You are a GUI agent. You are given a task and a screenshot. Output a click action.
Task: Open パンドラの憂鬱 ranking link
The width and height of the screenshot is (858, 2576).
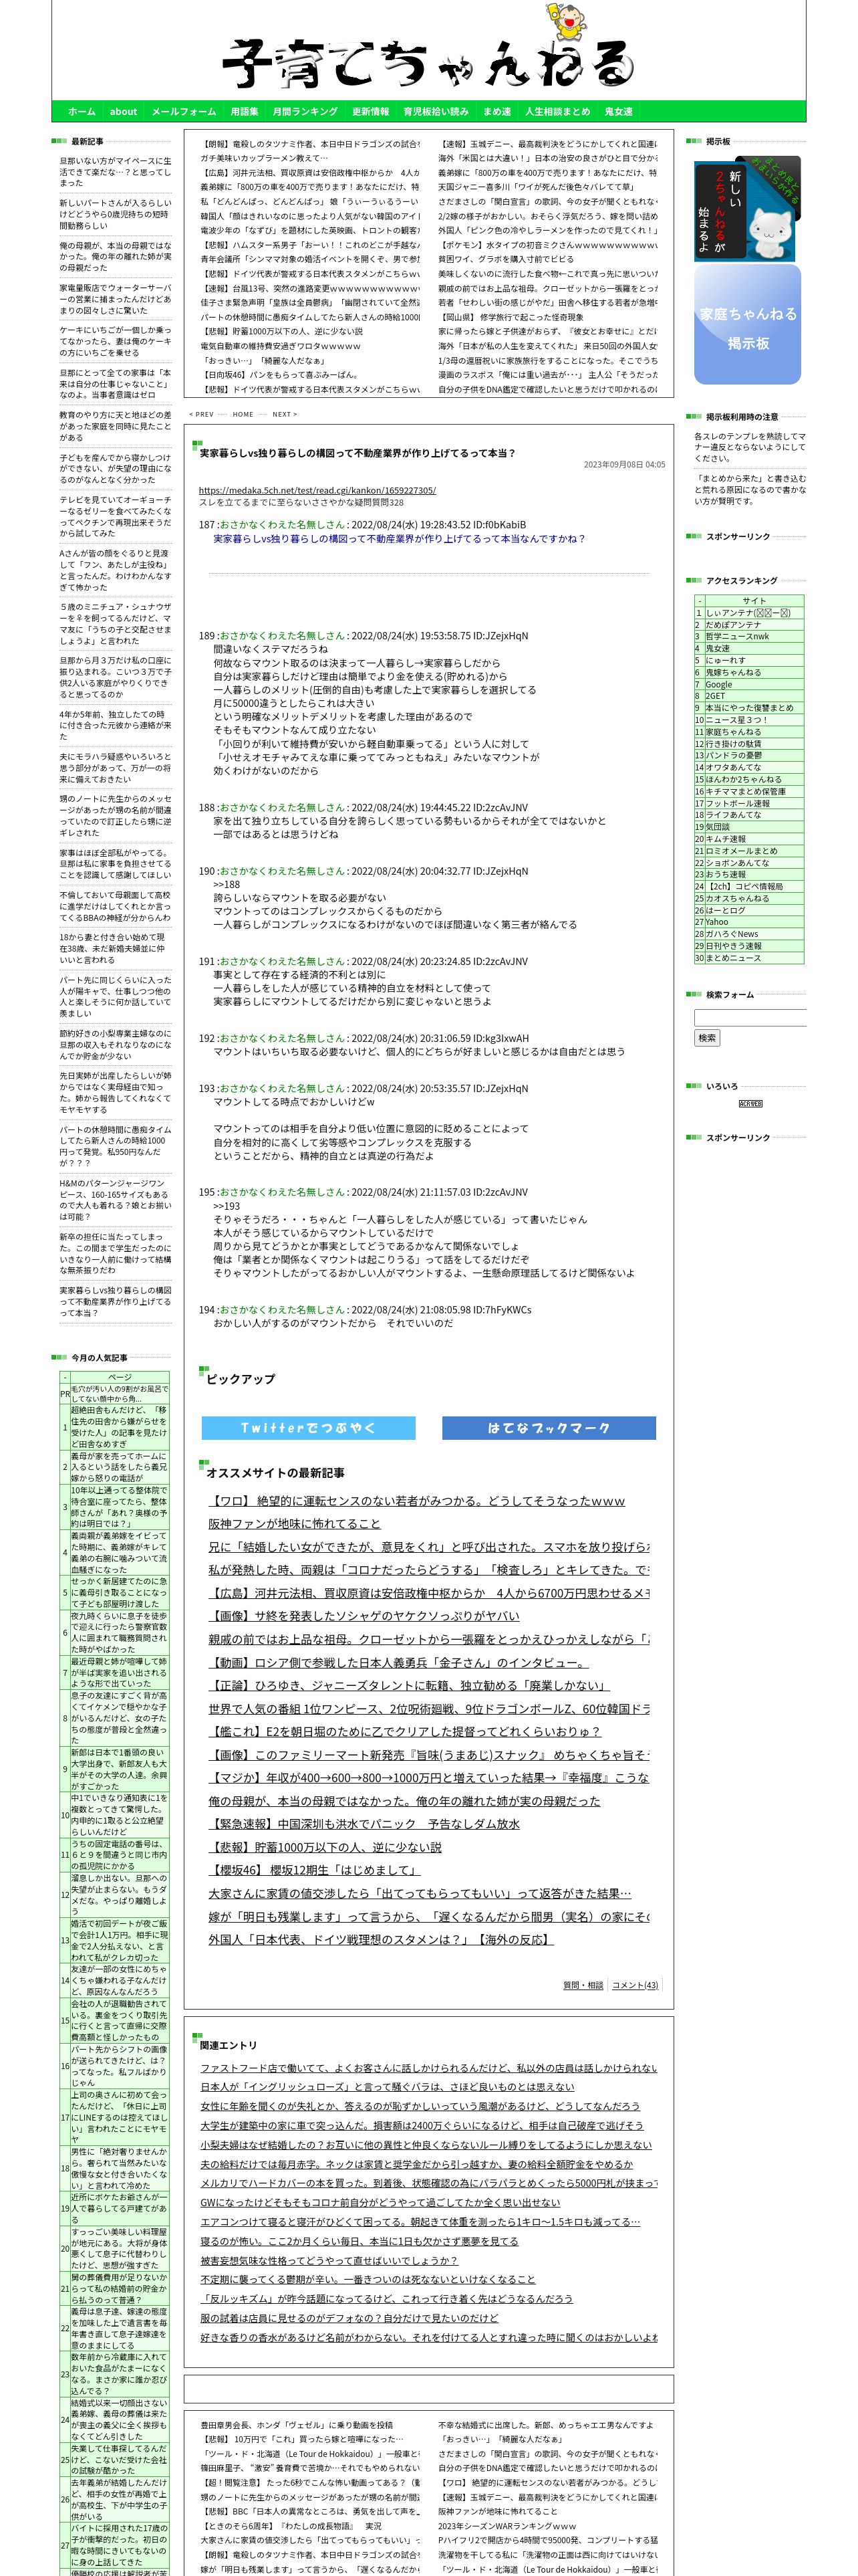(733, 755)
